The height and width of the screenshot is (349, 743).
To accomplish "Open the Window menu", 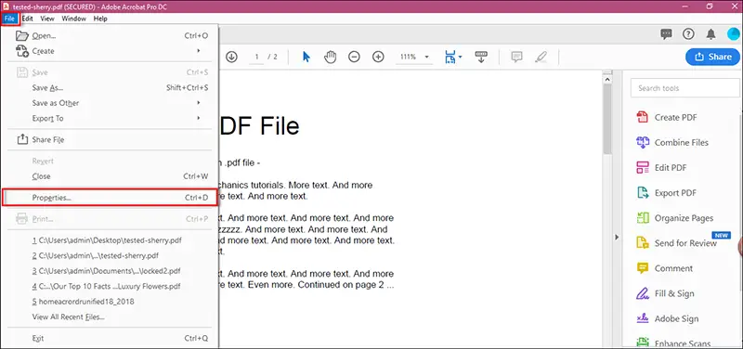I will point(74,19).
